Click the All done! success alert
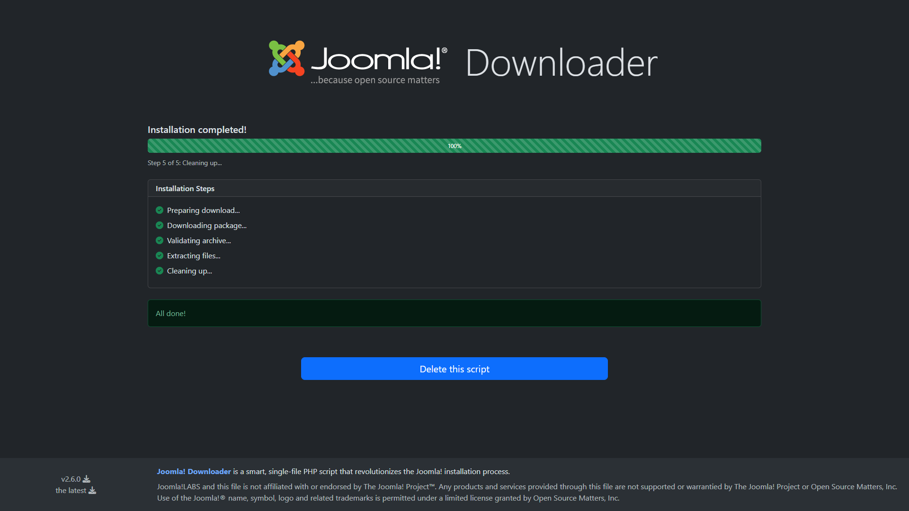 [454, 313]
